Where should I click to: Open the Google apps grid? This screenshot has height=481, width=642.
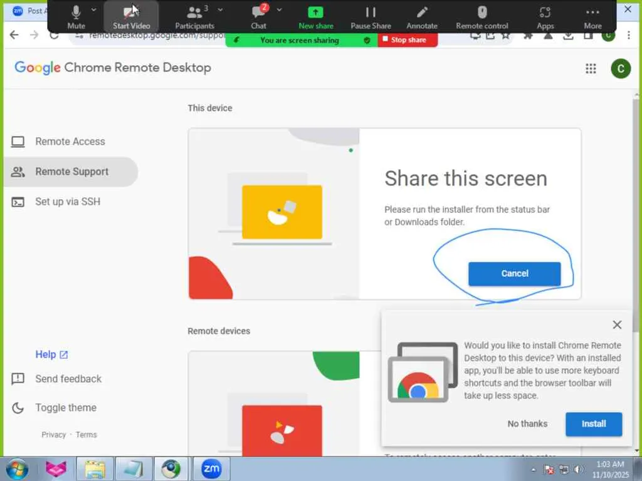[591, 68]
